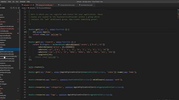
Task: Open AppServiceProvider.php in the file tree
Action: click(7, 52)
